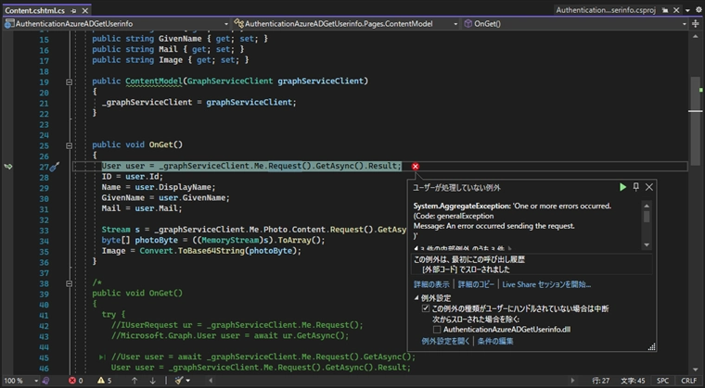Image resolution: width=705 pixels, height=388 pixels.
Task: Click the Live Share セッションを開始 link
Action: [546, 284]
